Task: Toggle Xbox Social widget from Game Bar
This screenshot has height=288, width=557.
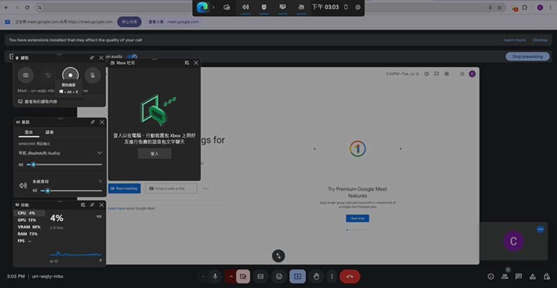Action: point(301,7)
